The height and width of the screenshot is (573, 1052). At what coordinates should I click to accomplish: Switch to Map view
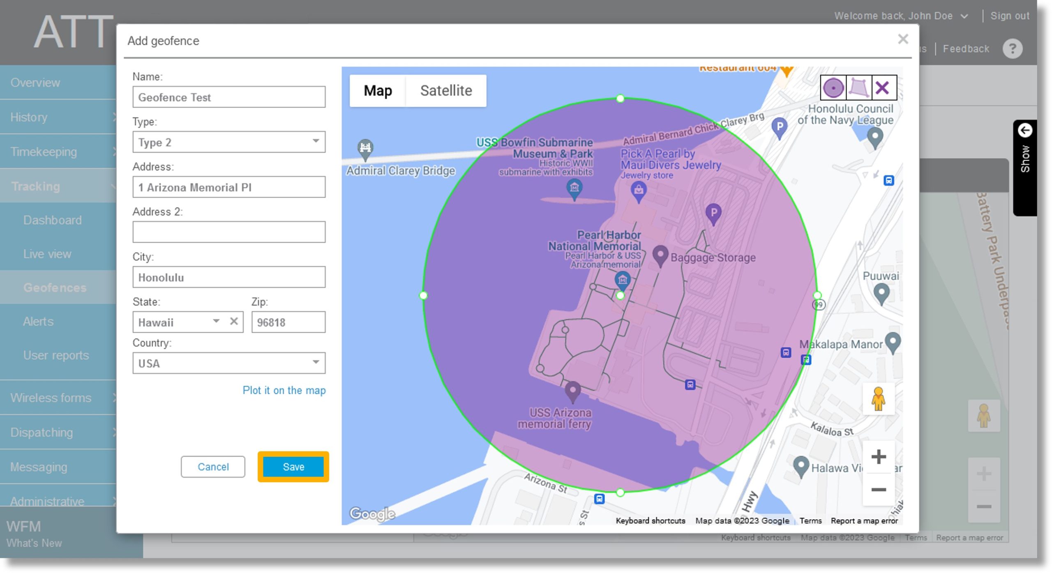(378, 90)
